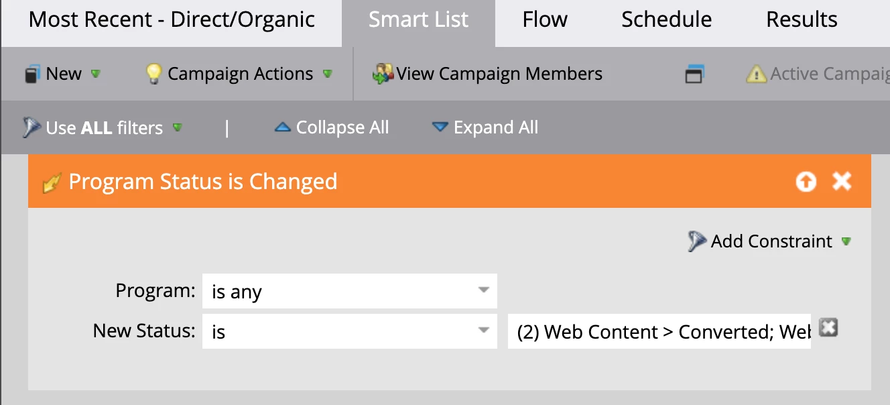890x405 pixels.
Task: Open the Campaign Actions menu
Action: (240, 74)
